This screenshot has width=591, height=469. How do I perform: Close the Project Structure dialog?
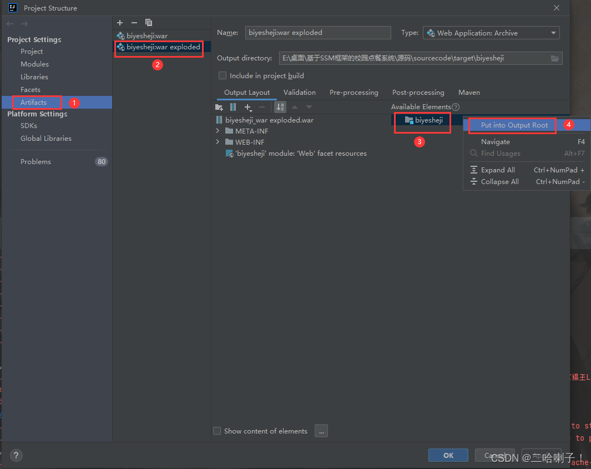tap(557, 8)
